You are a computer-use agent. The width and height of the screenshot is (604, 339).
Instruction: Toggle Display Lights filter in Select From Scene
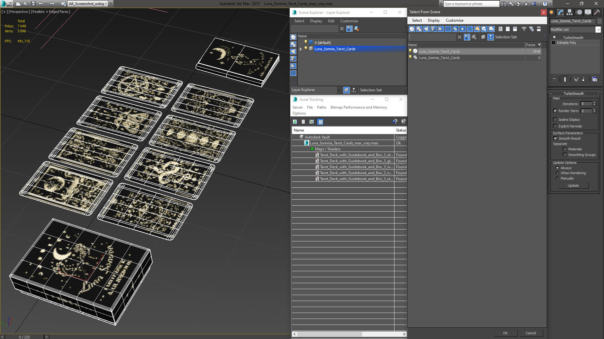426,29
